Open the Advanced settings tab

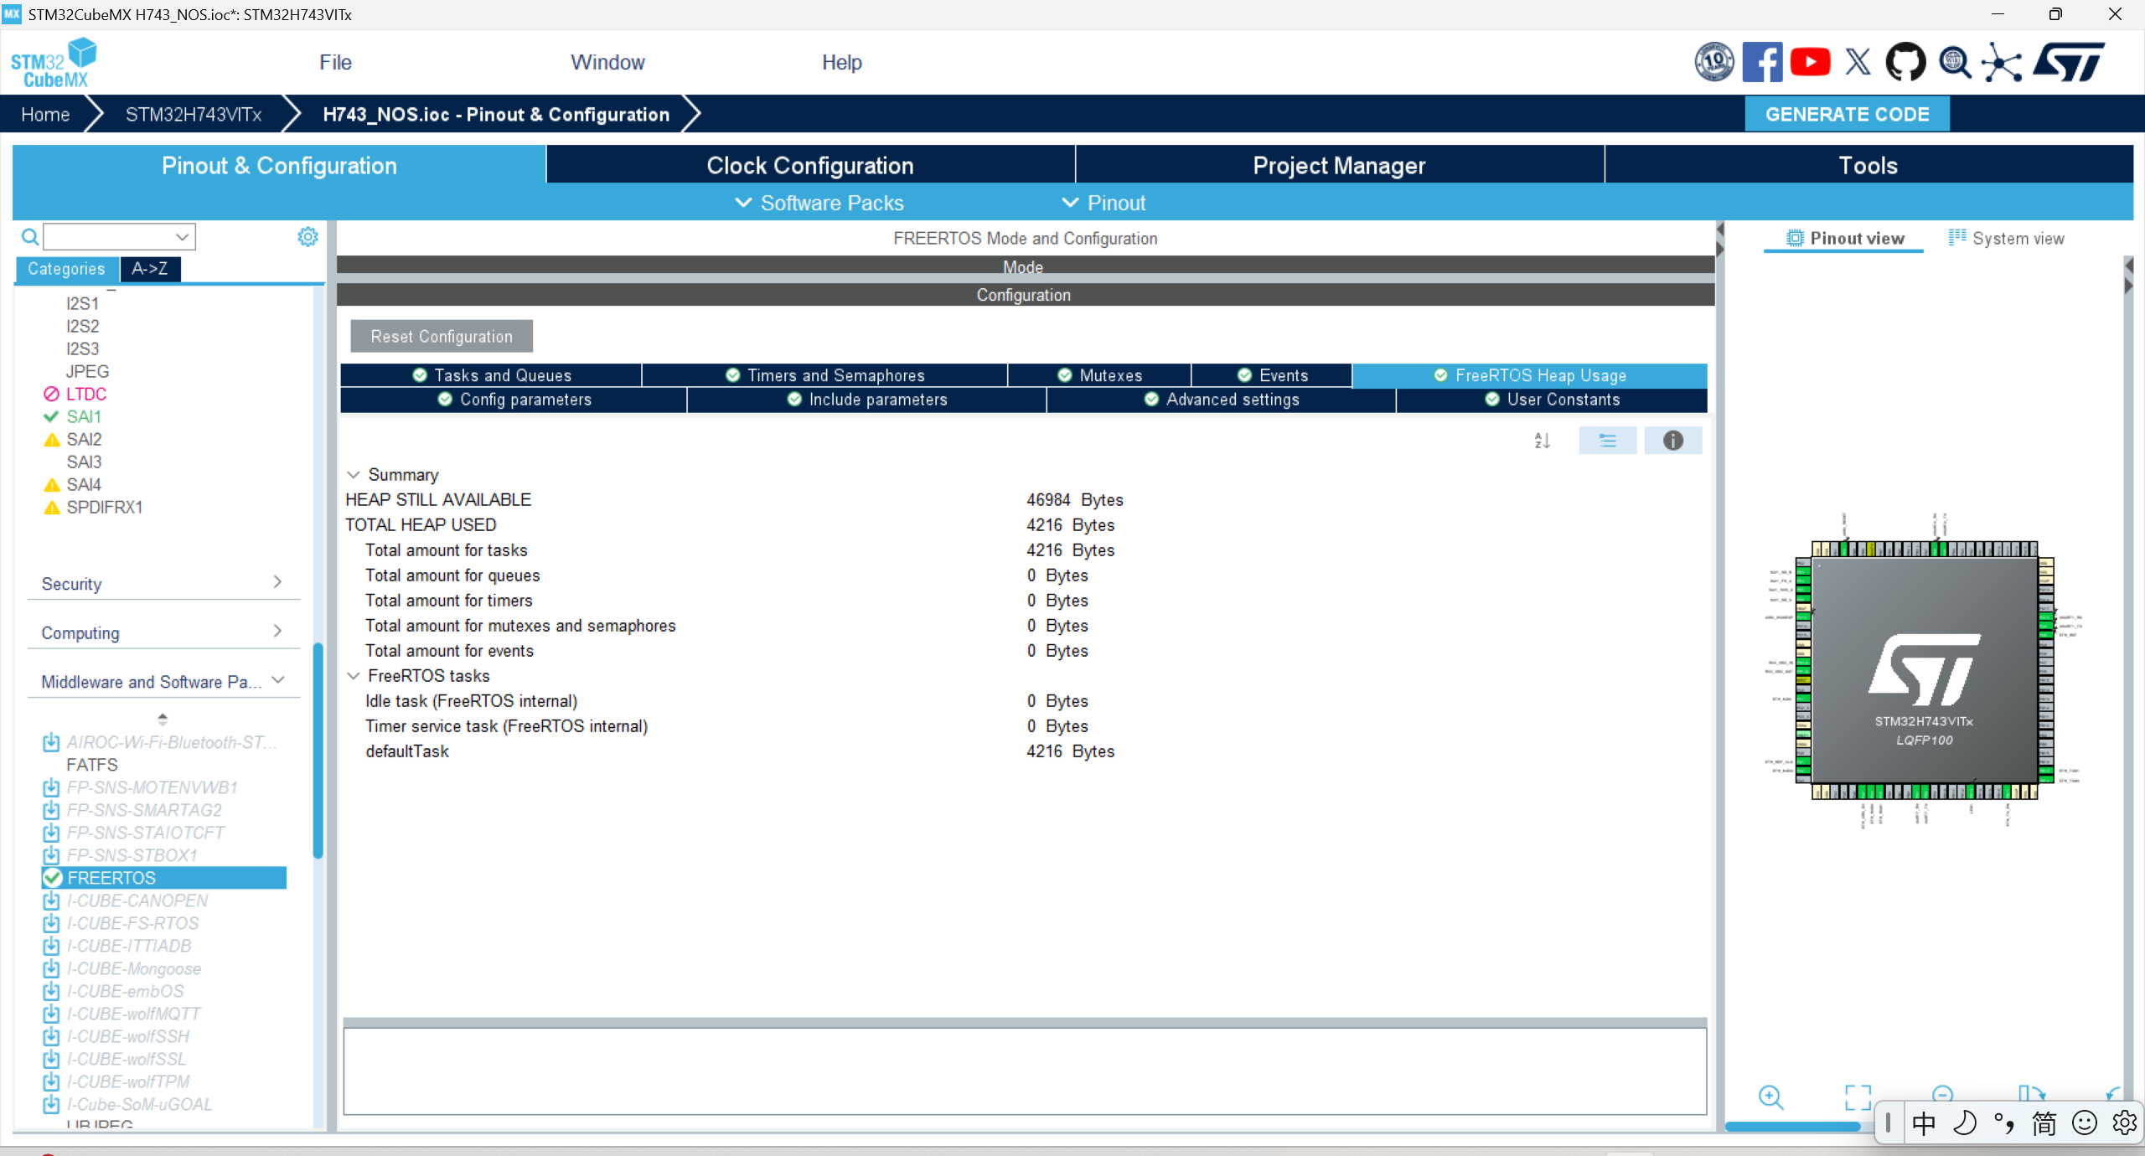(1222, 400)
